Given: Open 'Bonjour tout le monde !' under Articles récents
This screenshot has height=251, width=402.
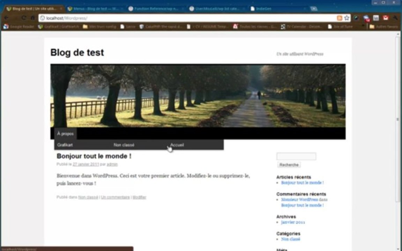Looking at the screenshot, I should pos(302,183).
